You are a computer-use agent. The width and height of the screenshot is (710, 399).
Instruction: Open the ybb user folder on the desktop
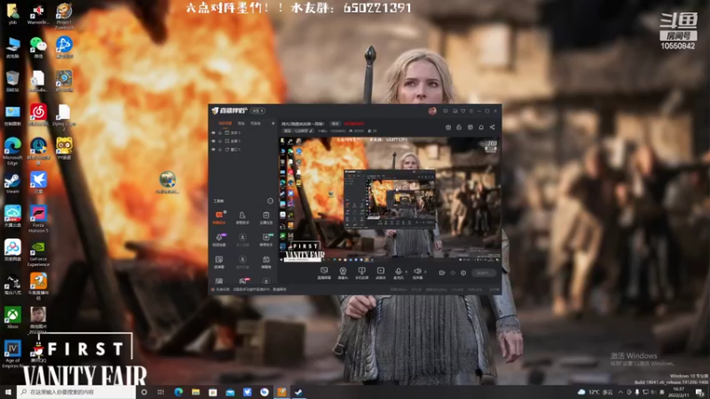click(12, 13)
